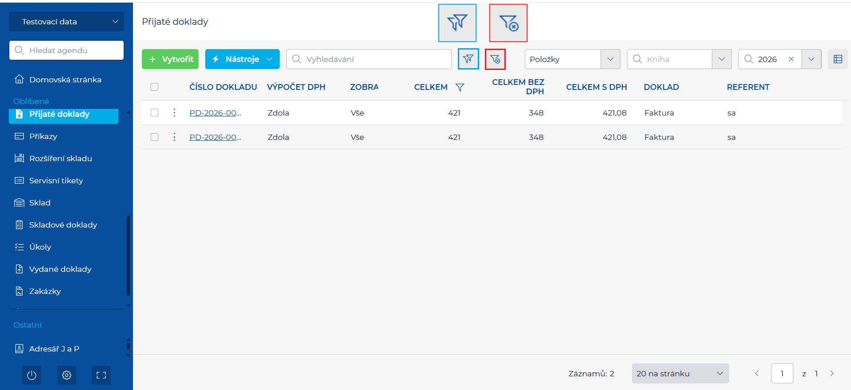Open first row's PD-2026-00... document link
This screenshot has width=851, height=390.
[215, 113]
